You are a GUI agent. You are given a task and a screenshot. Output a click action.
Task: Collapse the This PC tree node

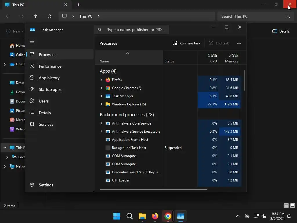click(x=5, y=148)
